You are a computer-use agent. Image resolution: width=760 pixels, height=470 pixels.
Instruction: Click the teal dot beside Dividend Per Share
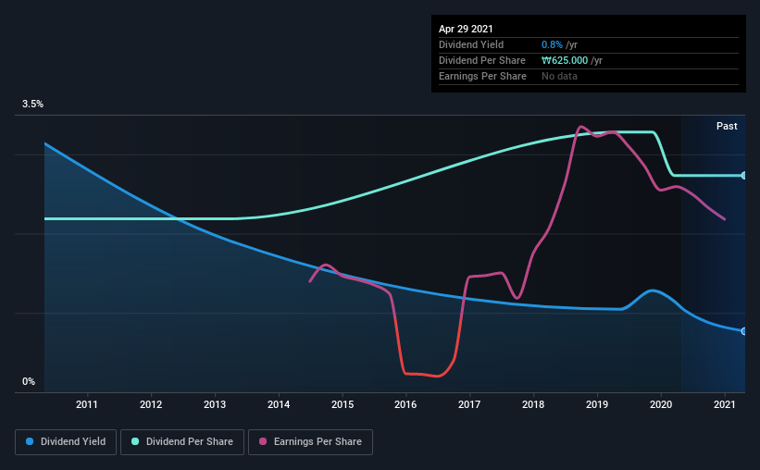point(135,441)
